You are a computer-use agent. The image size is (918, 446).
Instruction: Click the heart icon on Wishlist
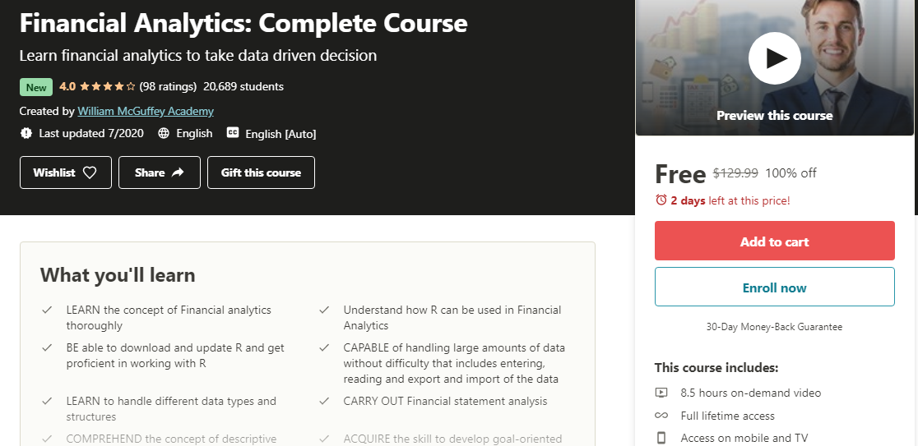coord(90,172)
